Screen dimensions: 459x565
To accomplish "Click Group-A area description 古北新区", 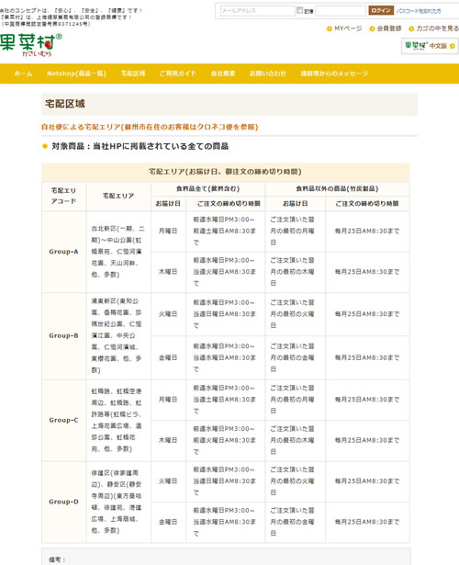I will 118,252.
